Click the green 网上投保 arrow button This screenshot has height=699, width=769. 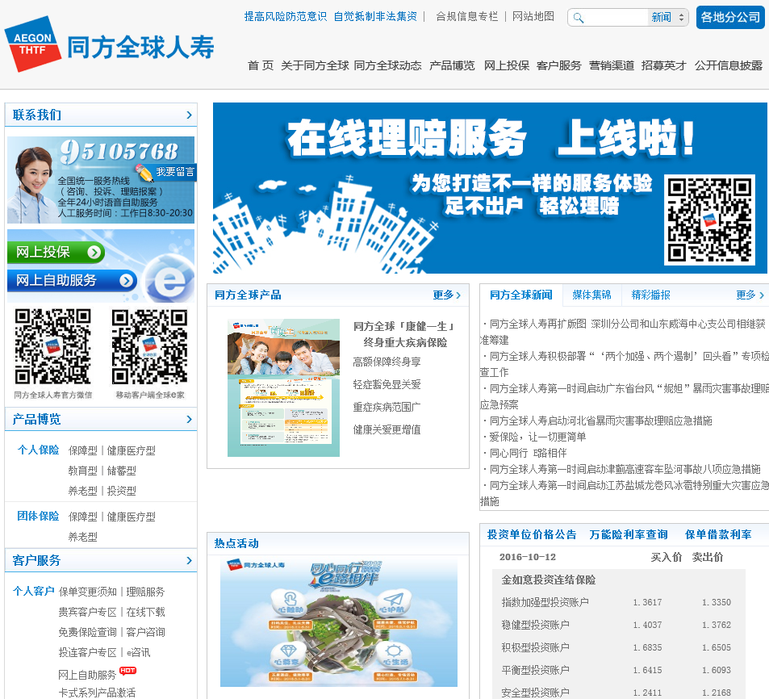(56, 252)
